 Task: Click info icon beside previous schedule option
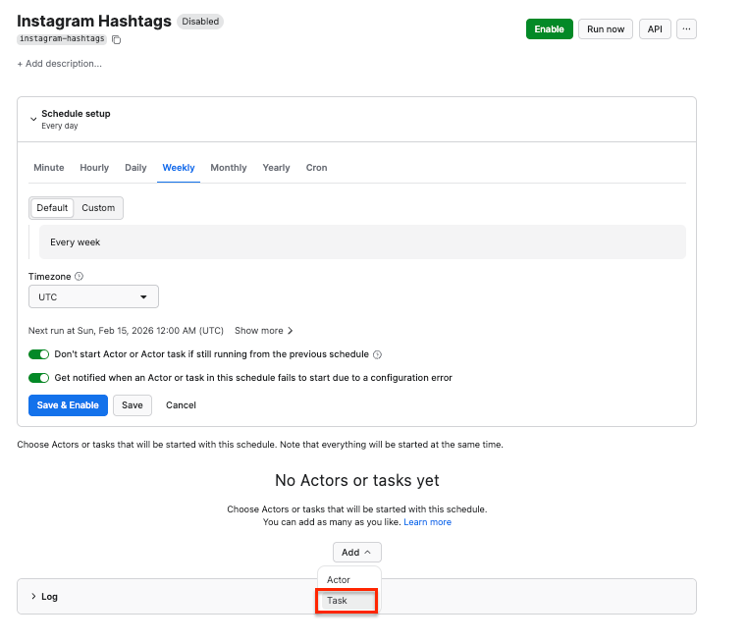pos(377,354)
